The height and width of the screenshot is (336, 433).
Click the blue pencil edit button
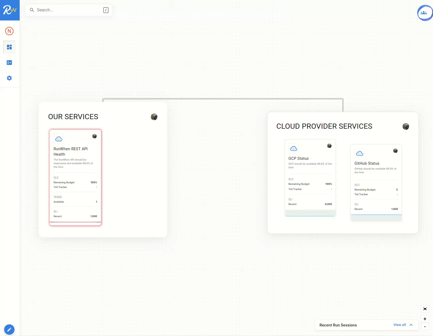pos(9,330)
